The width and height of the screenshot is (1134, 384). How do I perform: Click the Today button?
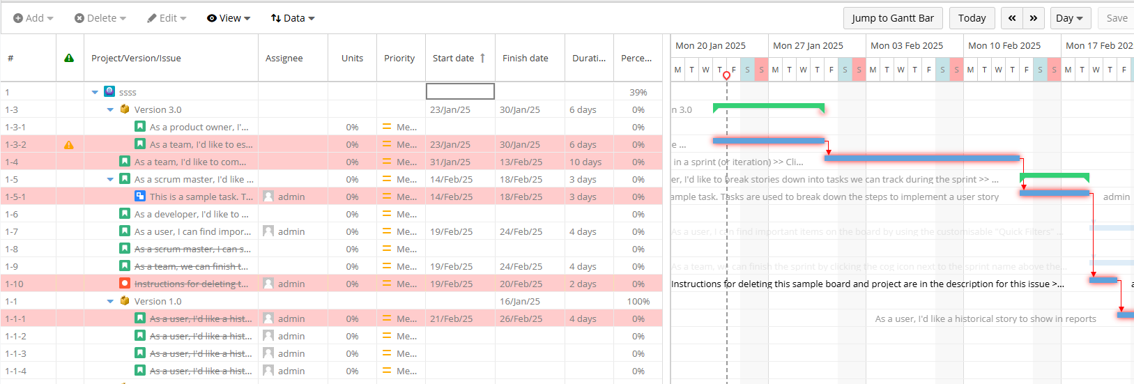[972, 18]
